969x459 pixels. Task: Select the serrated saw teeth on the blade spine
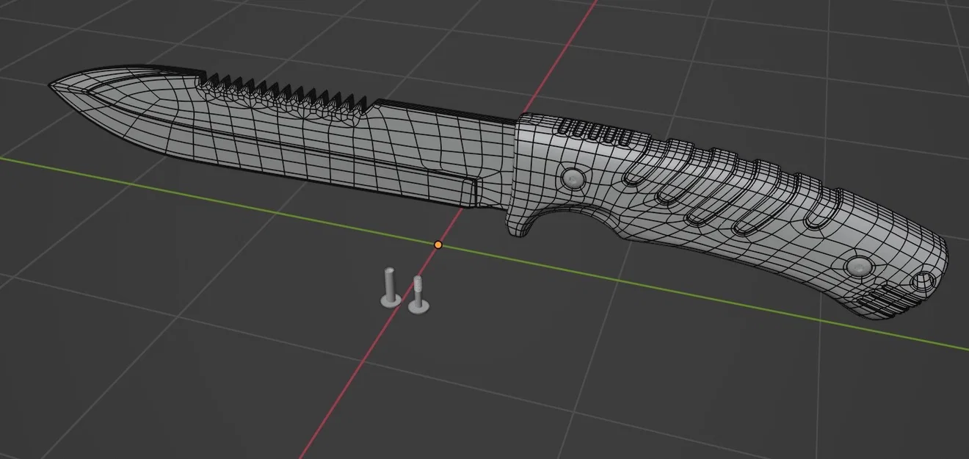pyautogui.click(x=283, y=94)
